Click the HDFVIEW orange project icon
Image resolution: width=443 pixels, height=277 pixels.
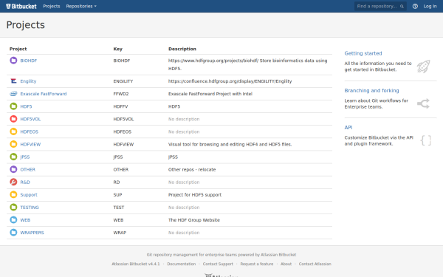(13, 144)
